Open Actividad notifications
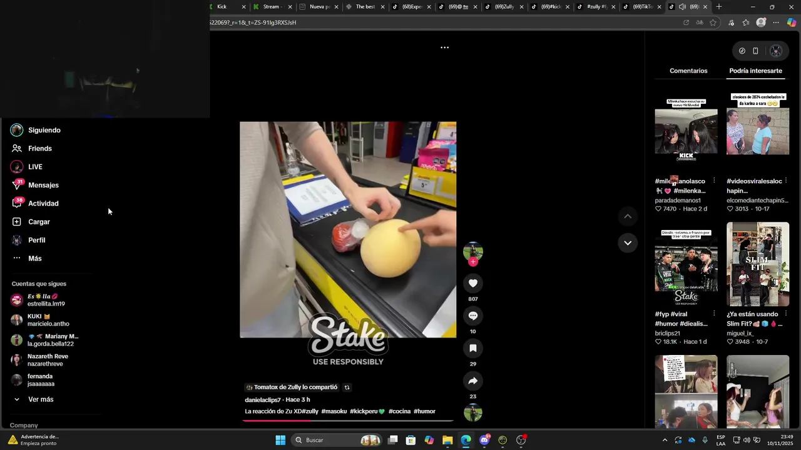 [x=36, y=203]
